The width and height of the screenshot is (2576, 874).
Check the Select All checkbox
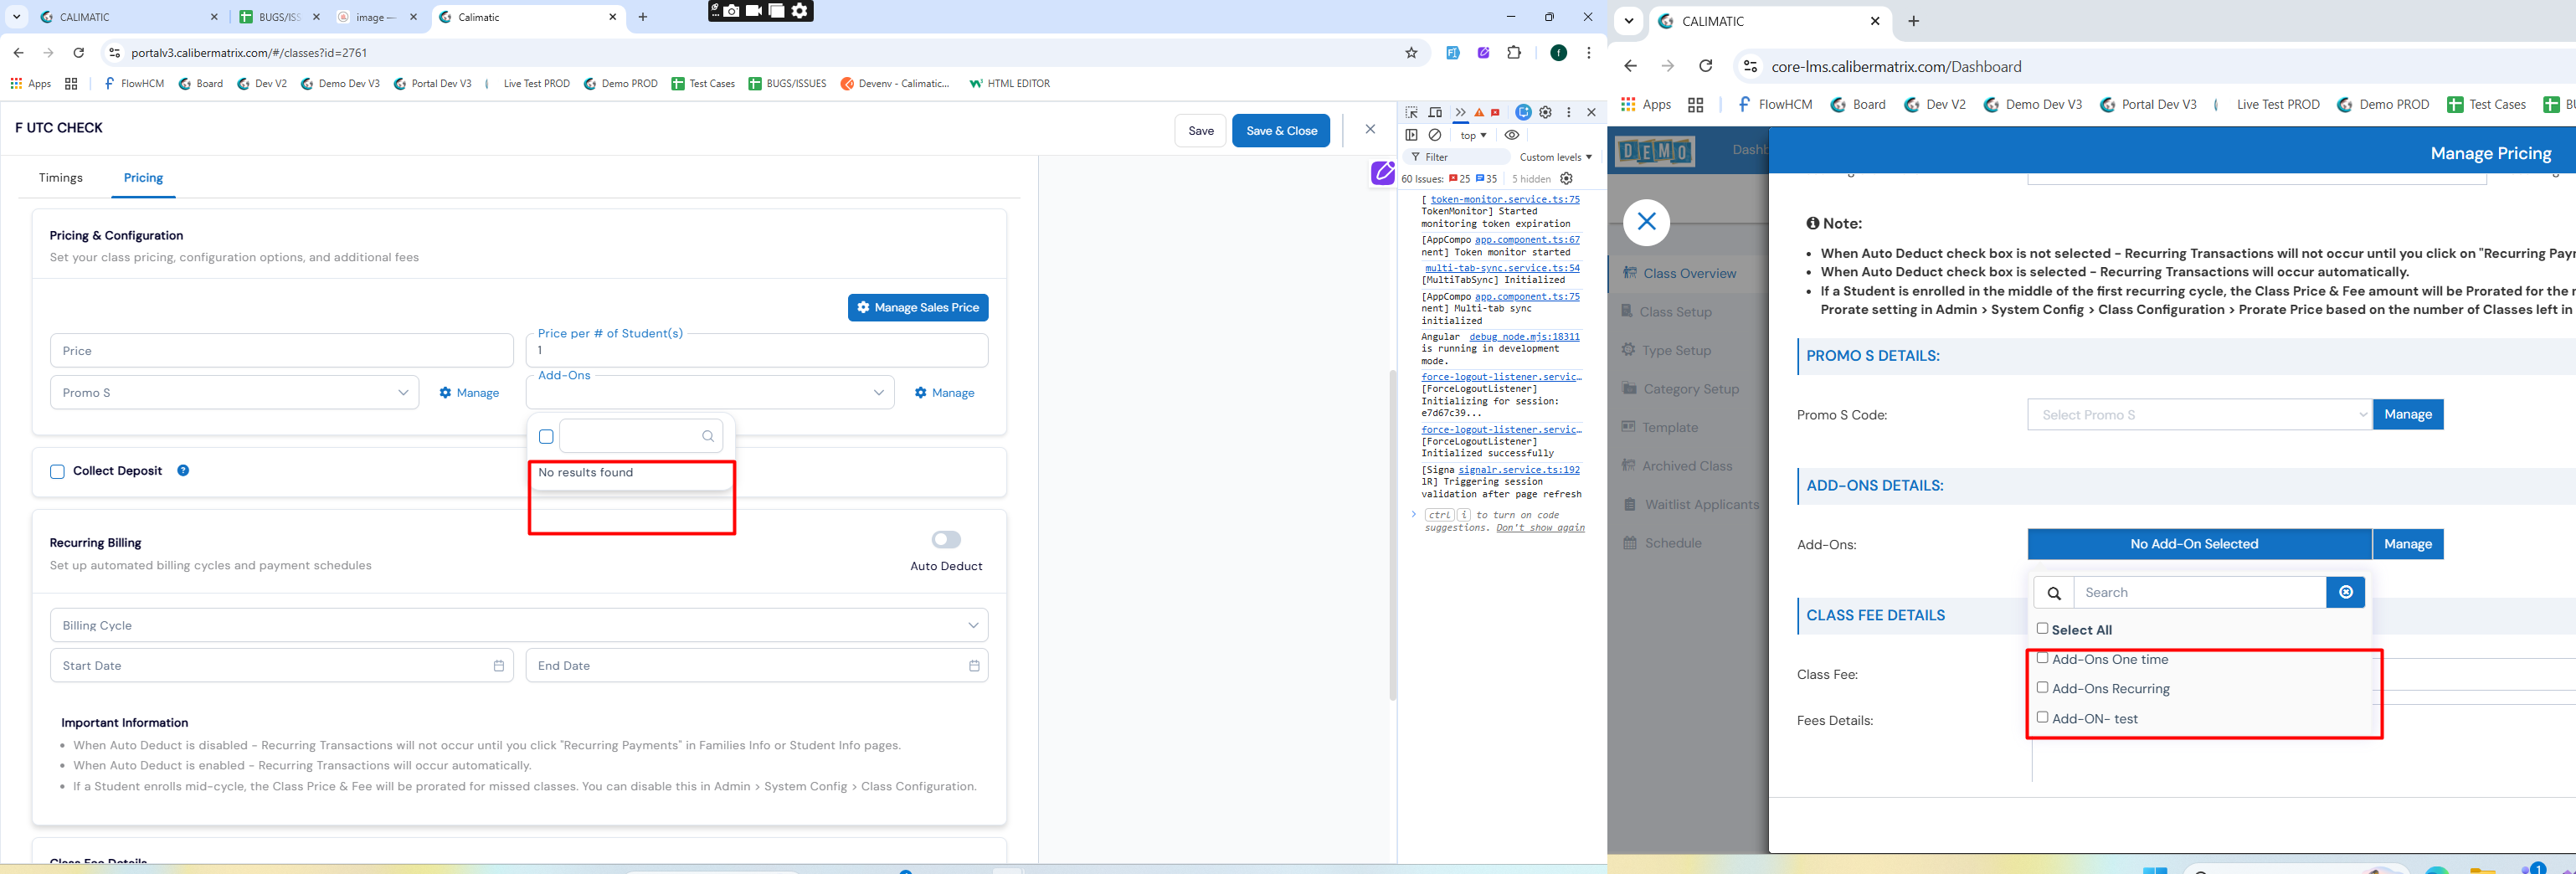[x=2042, y=629]
